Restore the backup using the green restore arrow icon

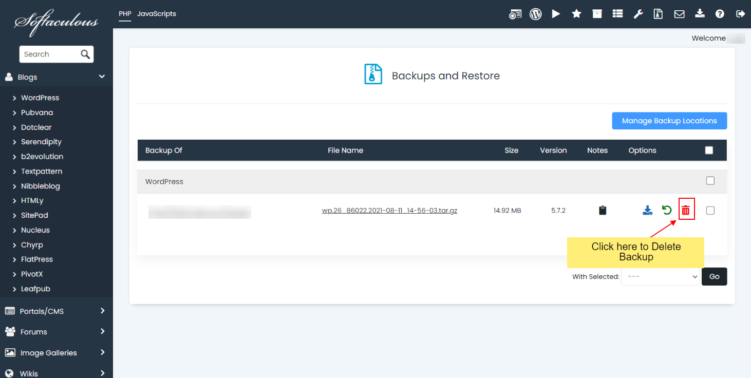[666, 210]
